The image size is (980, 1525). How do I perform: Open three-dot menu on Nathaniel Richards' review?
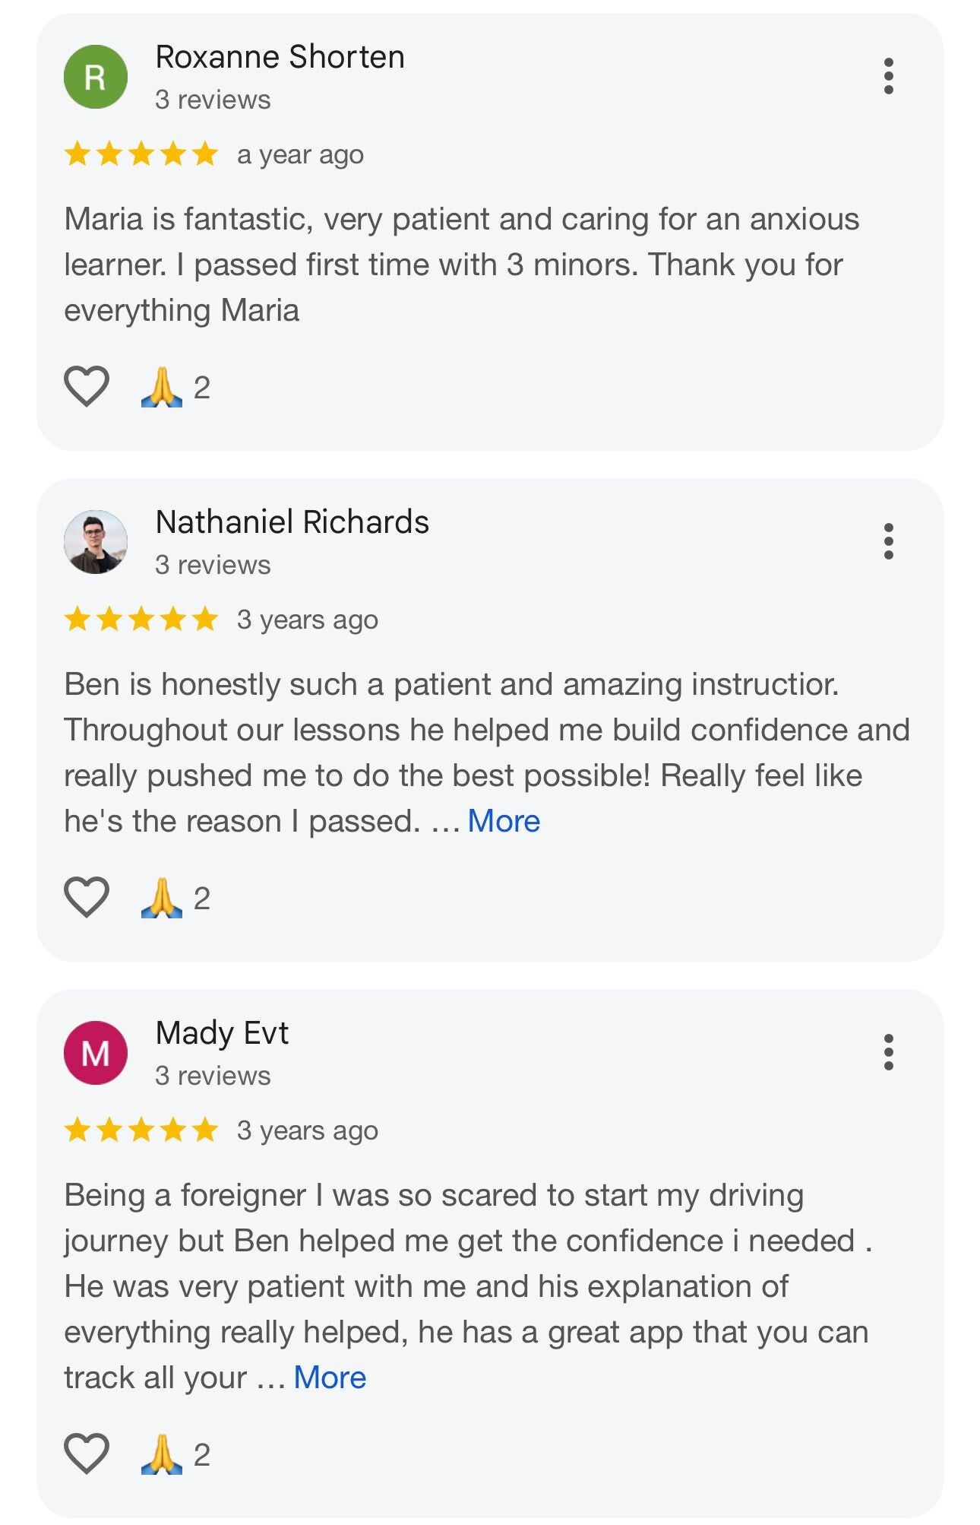tap(888, 541)
